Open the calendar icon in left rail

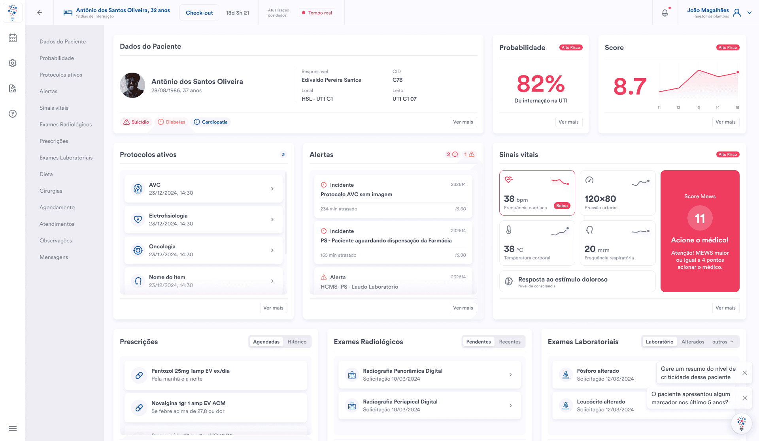point(13,38)
